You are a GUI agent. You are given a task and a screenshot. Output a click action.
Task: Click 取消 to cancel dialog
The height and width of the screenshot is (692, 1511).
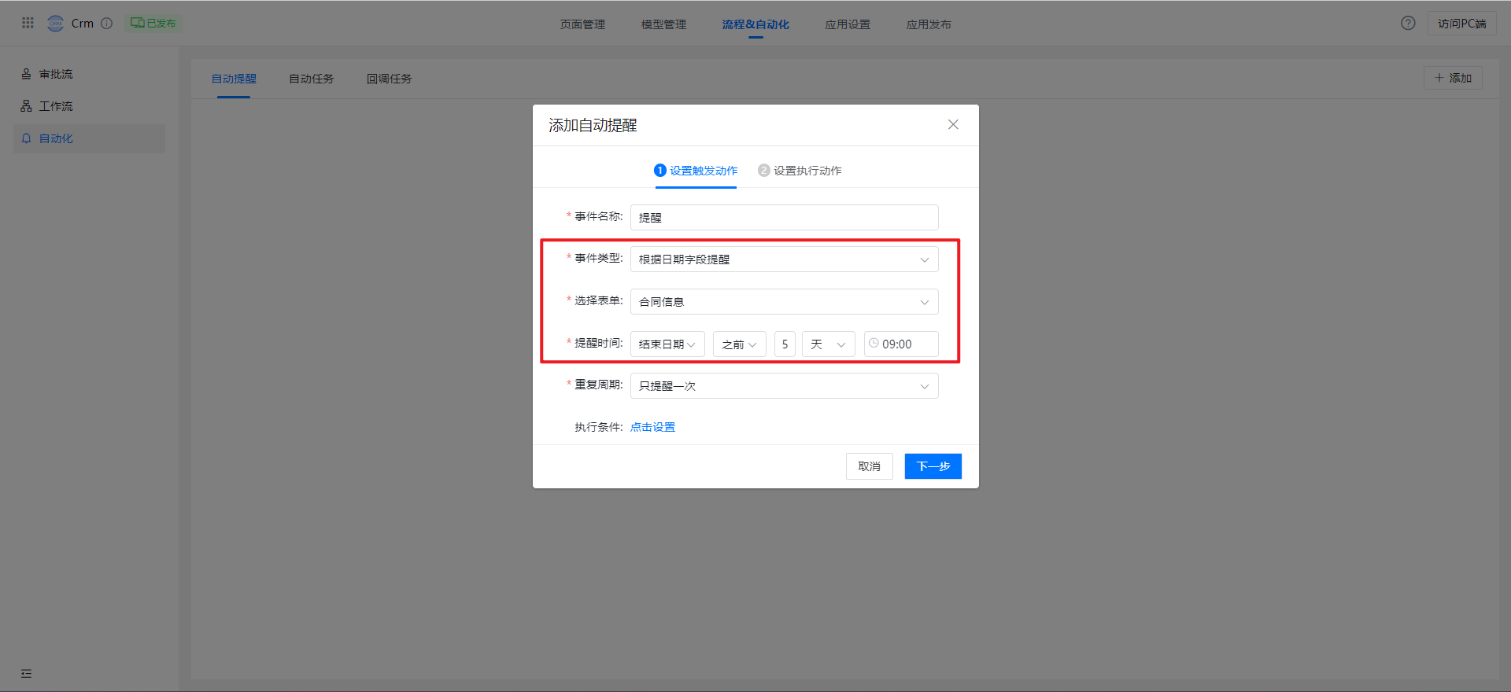pos(869,466)
